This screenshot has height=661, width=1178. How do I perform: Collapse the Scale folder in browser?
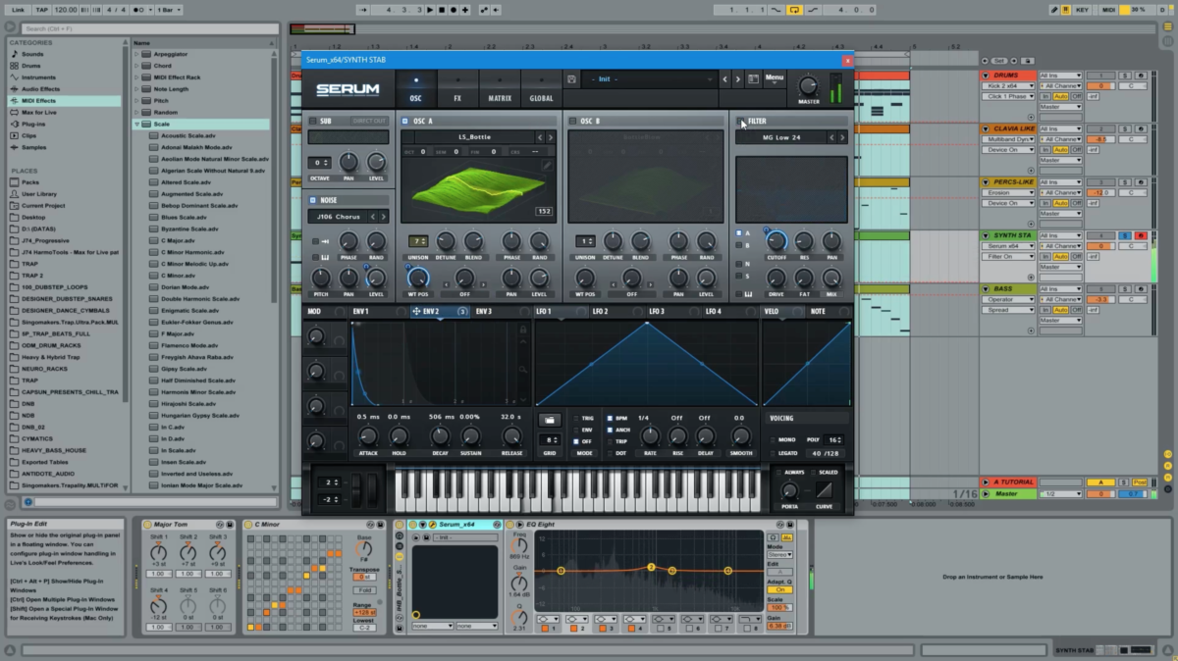(137, 125)
